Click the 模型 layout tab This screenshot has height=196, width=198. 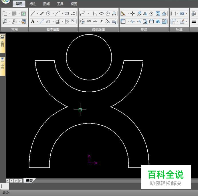(x=29, y=180)
